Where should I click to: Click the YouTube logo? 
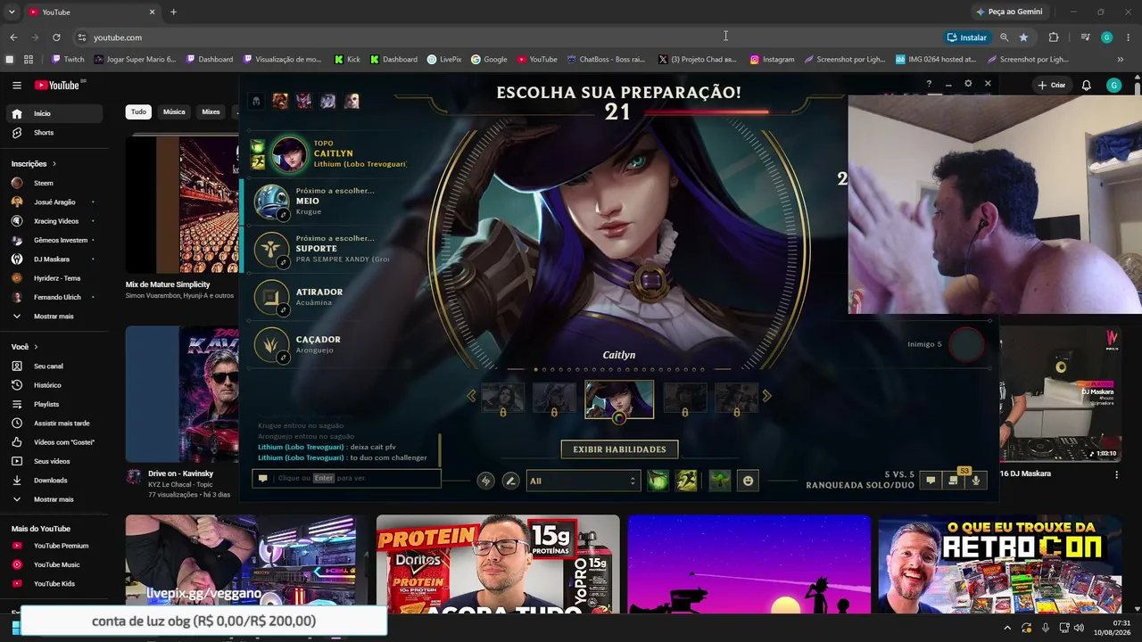[x=57, y=86]
